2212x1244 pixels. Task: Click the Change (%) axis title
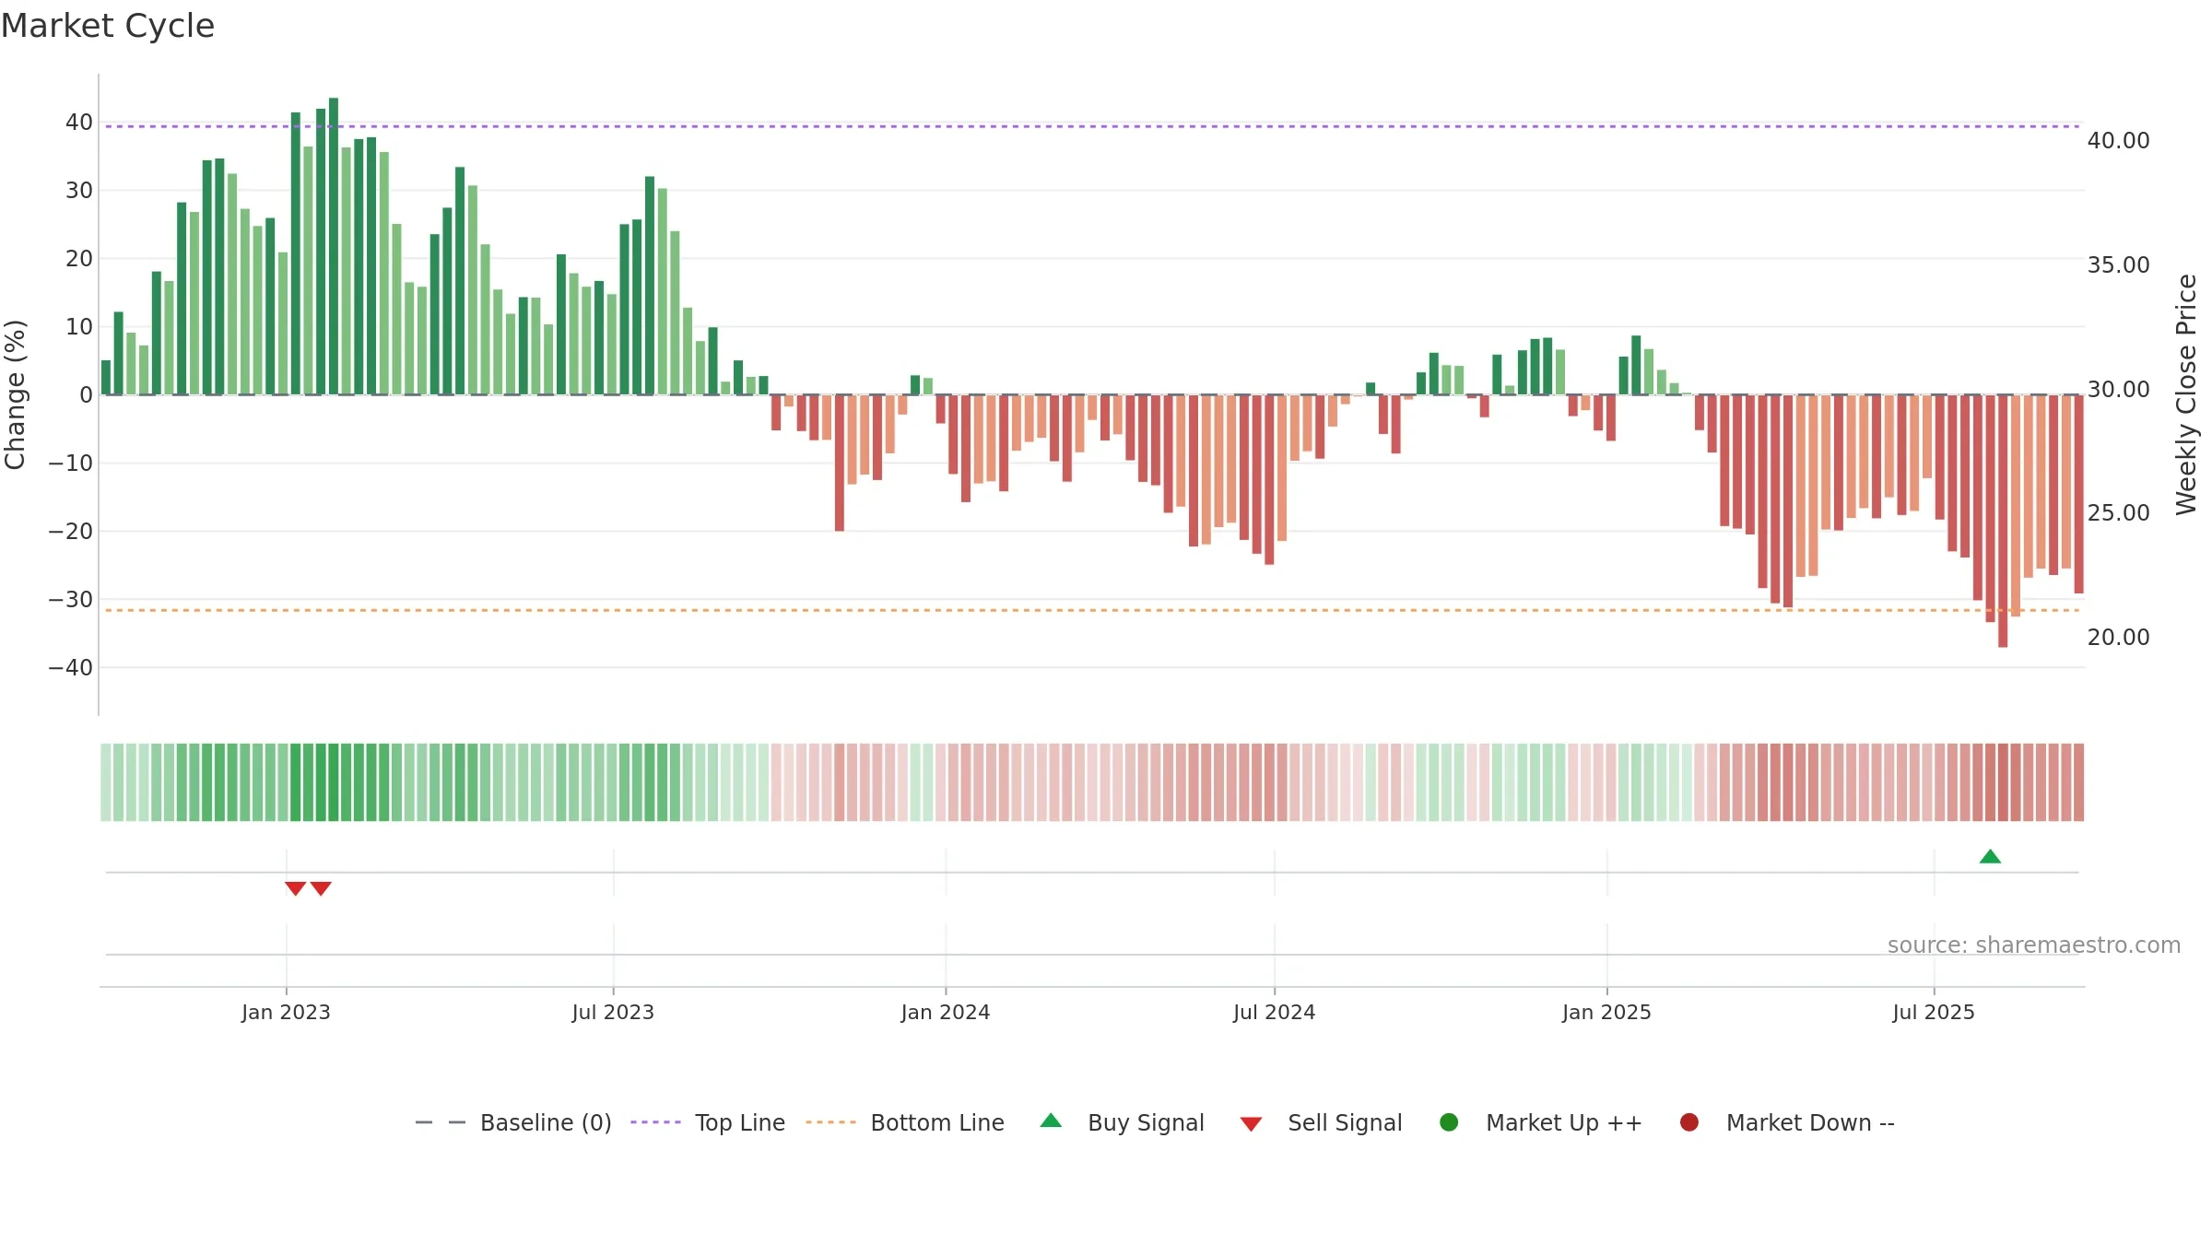pyautogui.click(x=15, y=394)
